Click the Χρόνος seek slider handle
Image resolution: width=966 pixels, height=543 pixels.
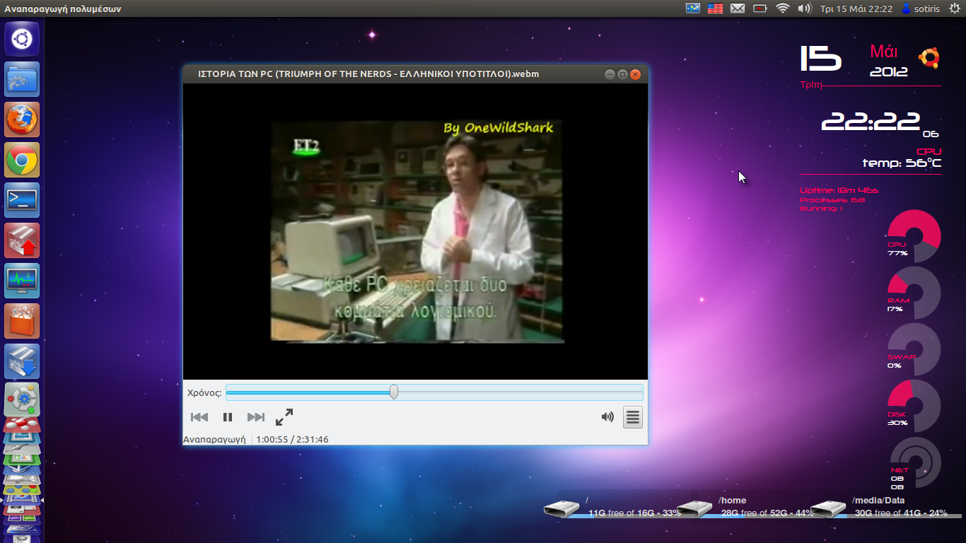point(394,392)
